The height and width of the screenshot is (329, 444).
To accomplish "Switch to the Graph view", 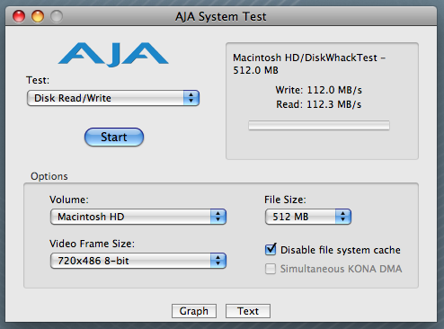I will 194,311.
